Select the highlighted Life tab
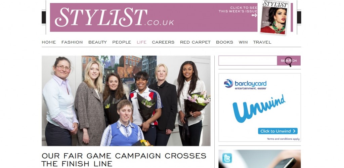This screenshot has width=344, height=168. [x=141, y=42]
